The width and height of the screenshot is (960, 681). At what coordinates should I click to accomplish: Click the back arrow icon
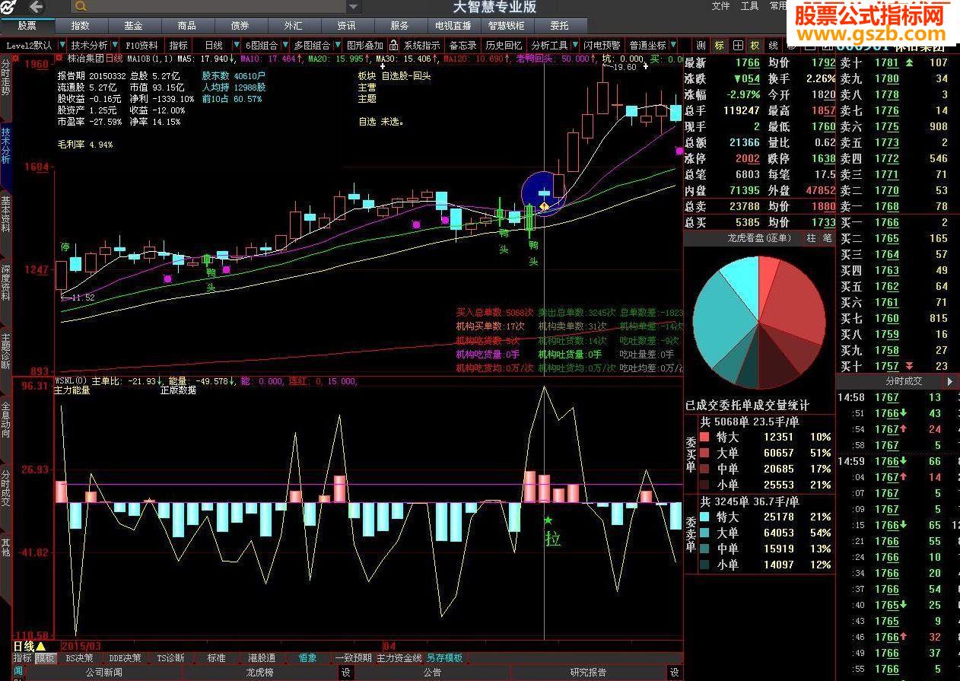click(36, 7)
